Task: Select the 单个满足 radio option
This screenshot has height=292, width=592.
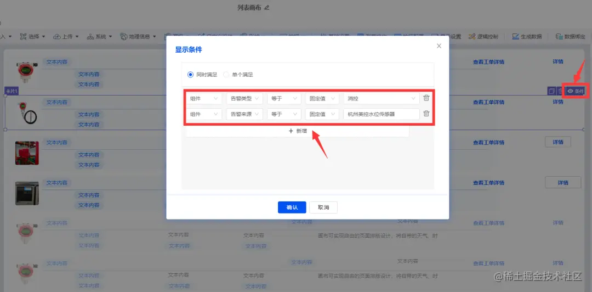Action: (238, 75)
